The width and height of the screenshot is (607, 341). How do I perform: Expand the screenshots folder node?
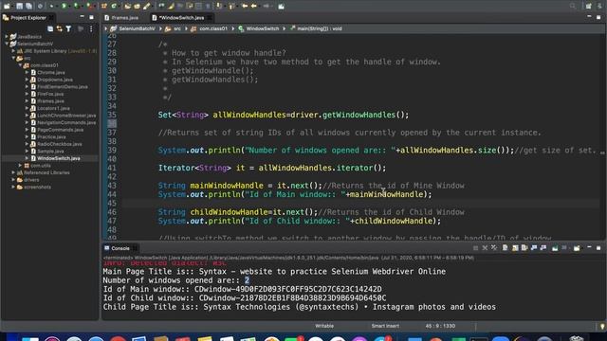[13, 187]
